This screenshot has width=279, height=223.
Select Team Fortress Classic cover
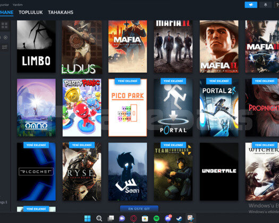173,171
